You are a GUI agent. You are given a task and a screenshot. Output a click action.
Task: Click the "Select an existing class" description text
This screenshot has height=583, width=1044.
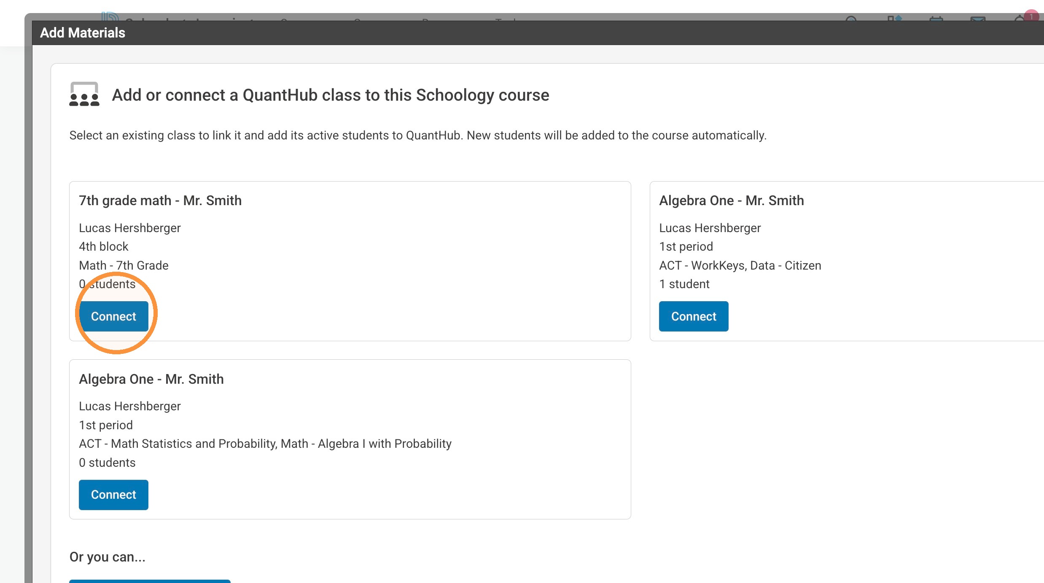(x=418, y=135)
